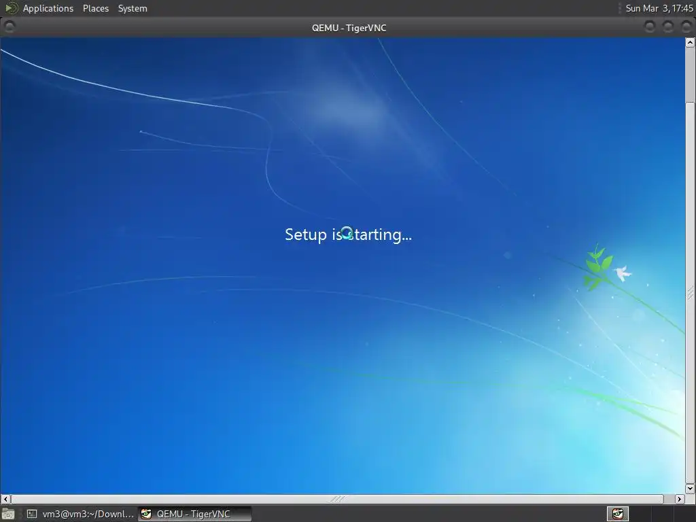Image resolution: width=696 pixels, height=522 pixels.
Task: Open the Places menu
Action: coord(95,8)
